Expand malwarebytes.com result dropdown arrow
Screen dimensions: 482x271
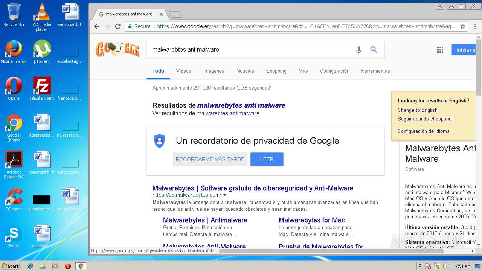pos(225,195)
